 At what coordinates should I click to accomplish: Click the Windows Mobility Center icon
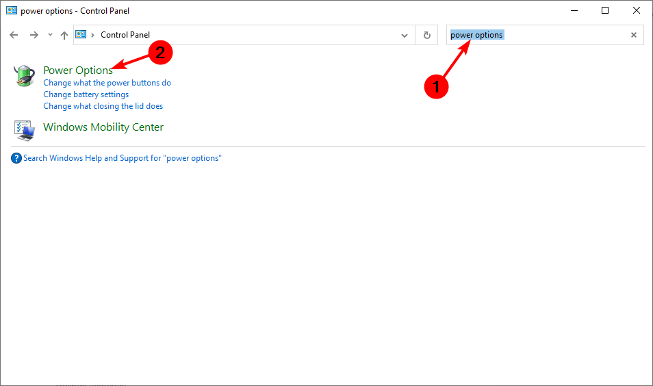pos(25,130)
